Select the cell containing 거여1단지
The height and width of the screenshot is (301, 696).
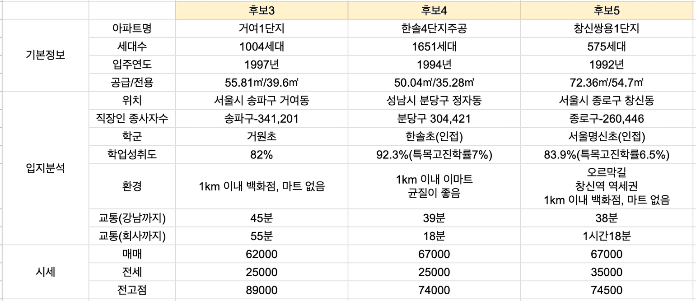(262, 28)
